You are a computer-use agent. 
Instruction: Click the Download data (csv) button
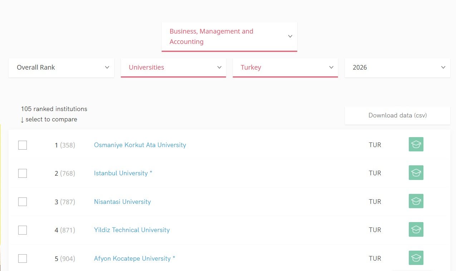(x=397, y=115)
